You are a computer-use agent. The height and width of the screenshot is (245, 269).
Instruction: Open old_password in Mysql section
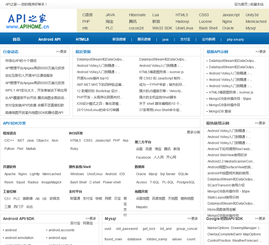127,229
